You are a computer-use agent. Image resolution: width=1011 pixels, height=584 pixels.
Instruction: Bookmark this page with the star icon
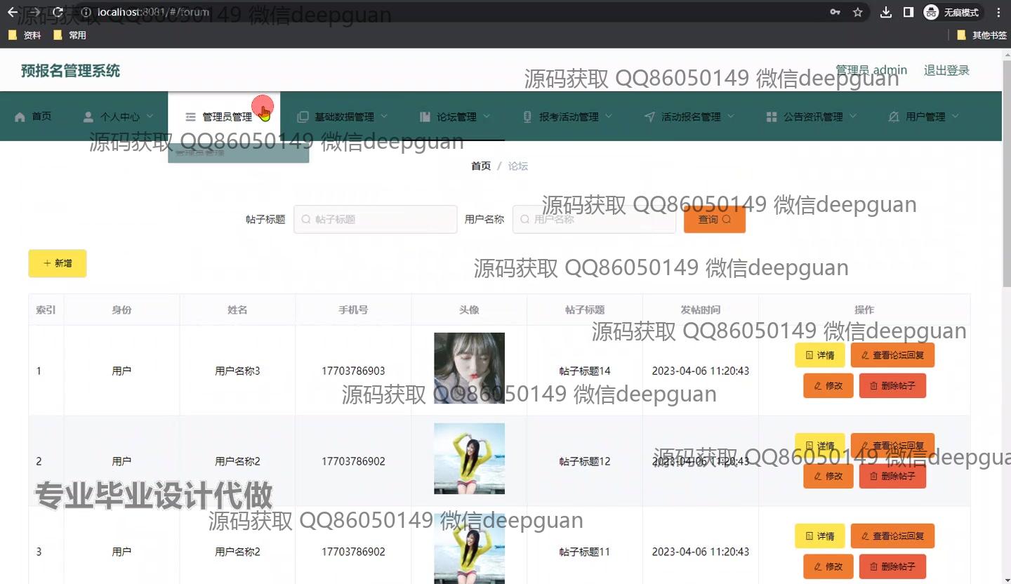click(857, 12)
